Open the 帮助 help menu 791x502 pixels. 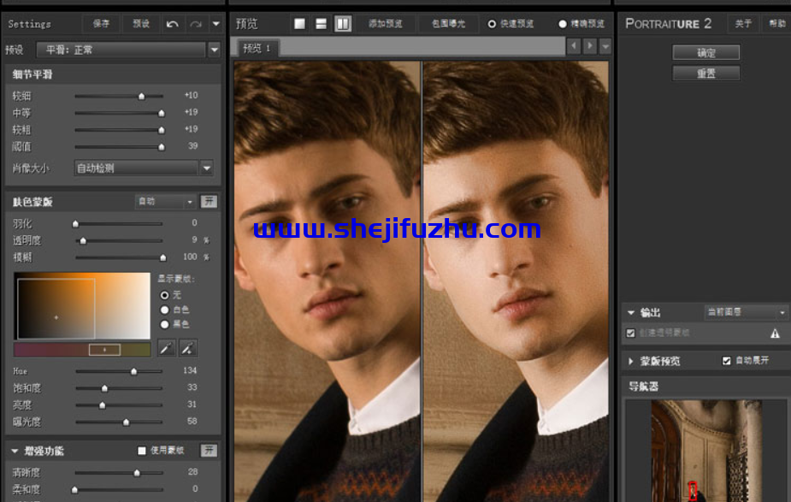tap(776, 24)
